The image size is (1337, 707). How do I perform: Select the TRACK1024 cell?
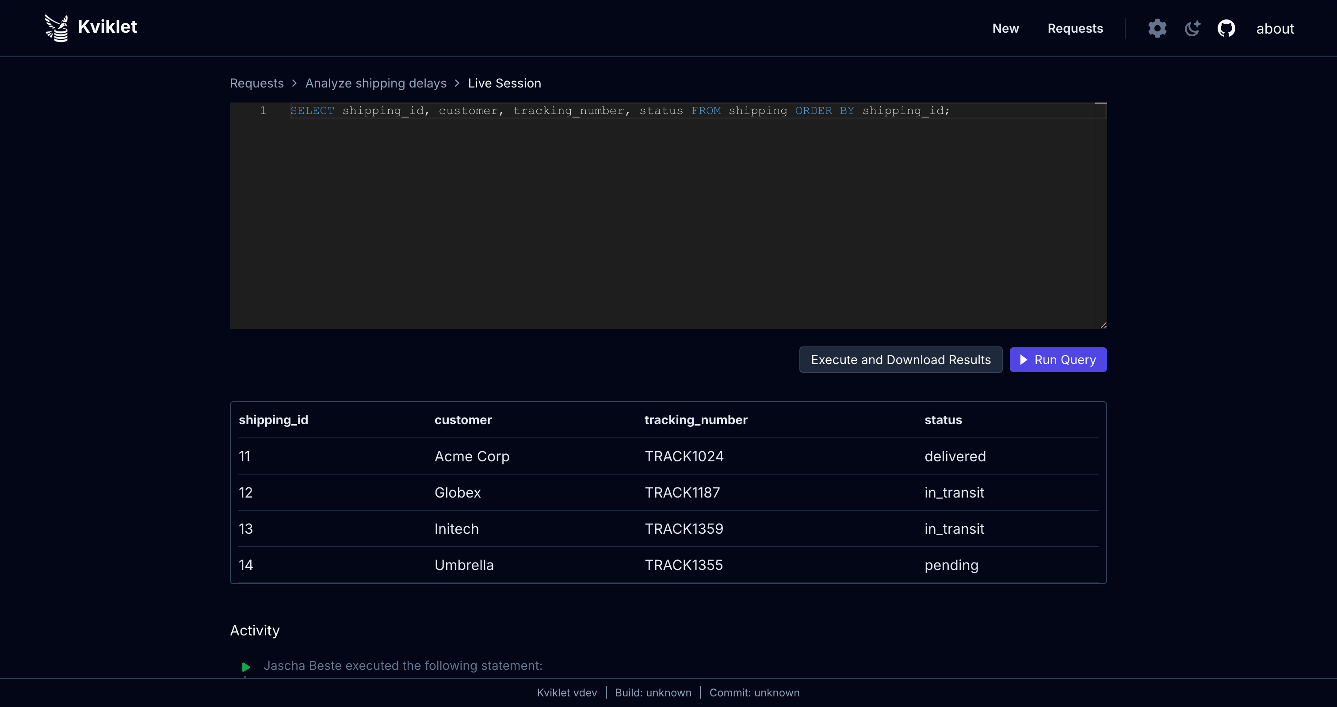coord(684,456)
